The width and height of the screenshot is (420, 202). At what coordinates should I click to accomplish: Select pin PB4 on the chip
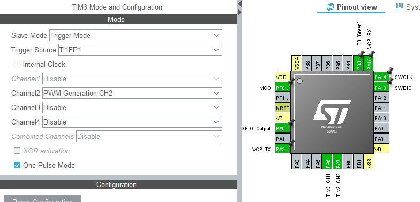tap(348, 63)
